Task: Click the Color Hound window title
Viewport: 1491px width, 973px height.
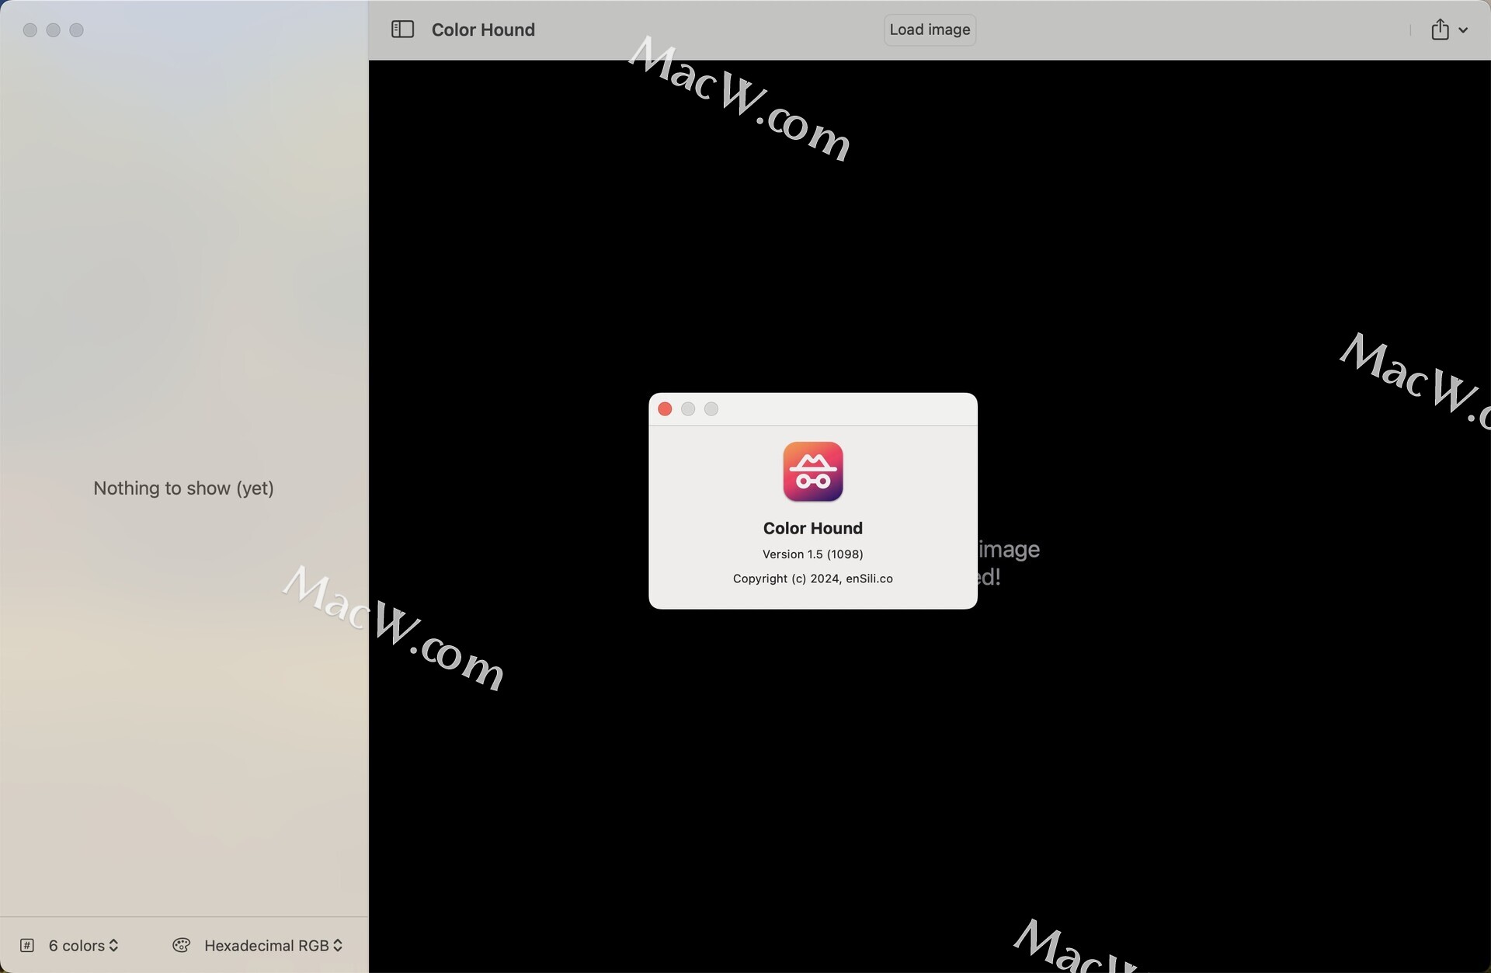Action: [x=483, y=30]
